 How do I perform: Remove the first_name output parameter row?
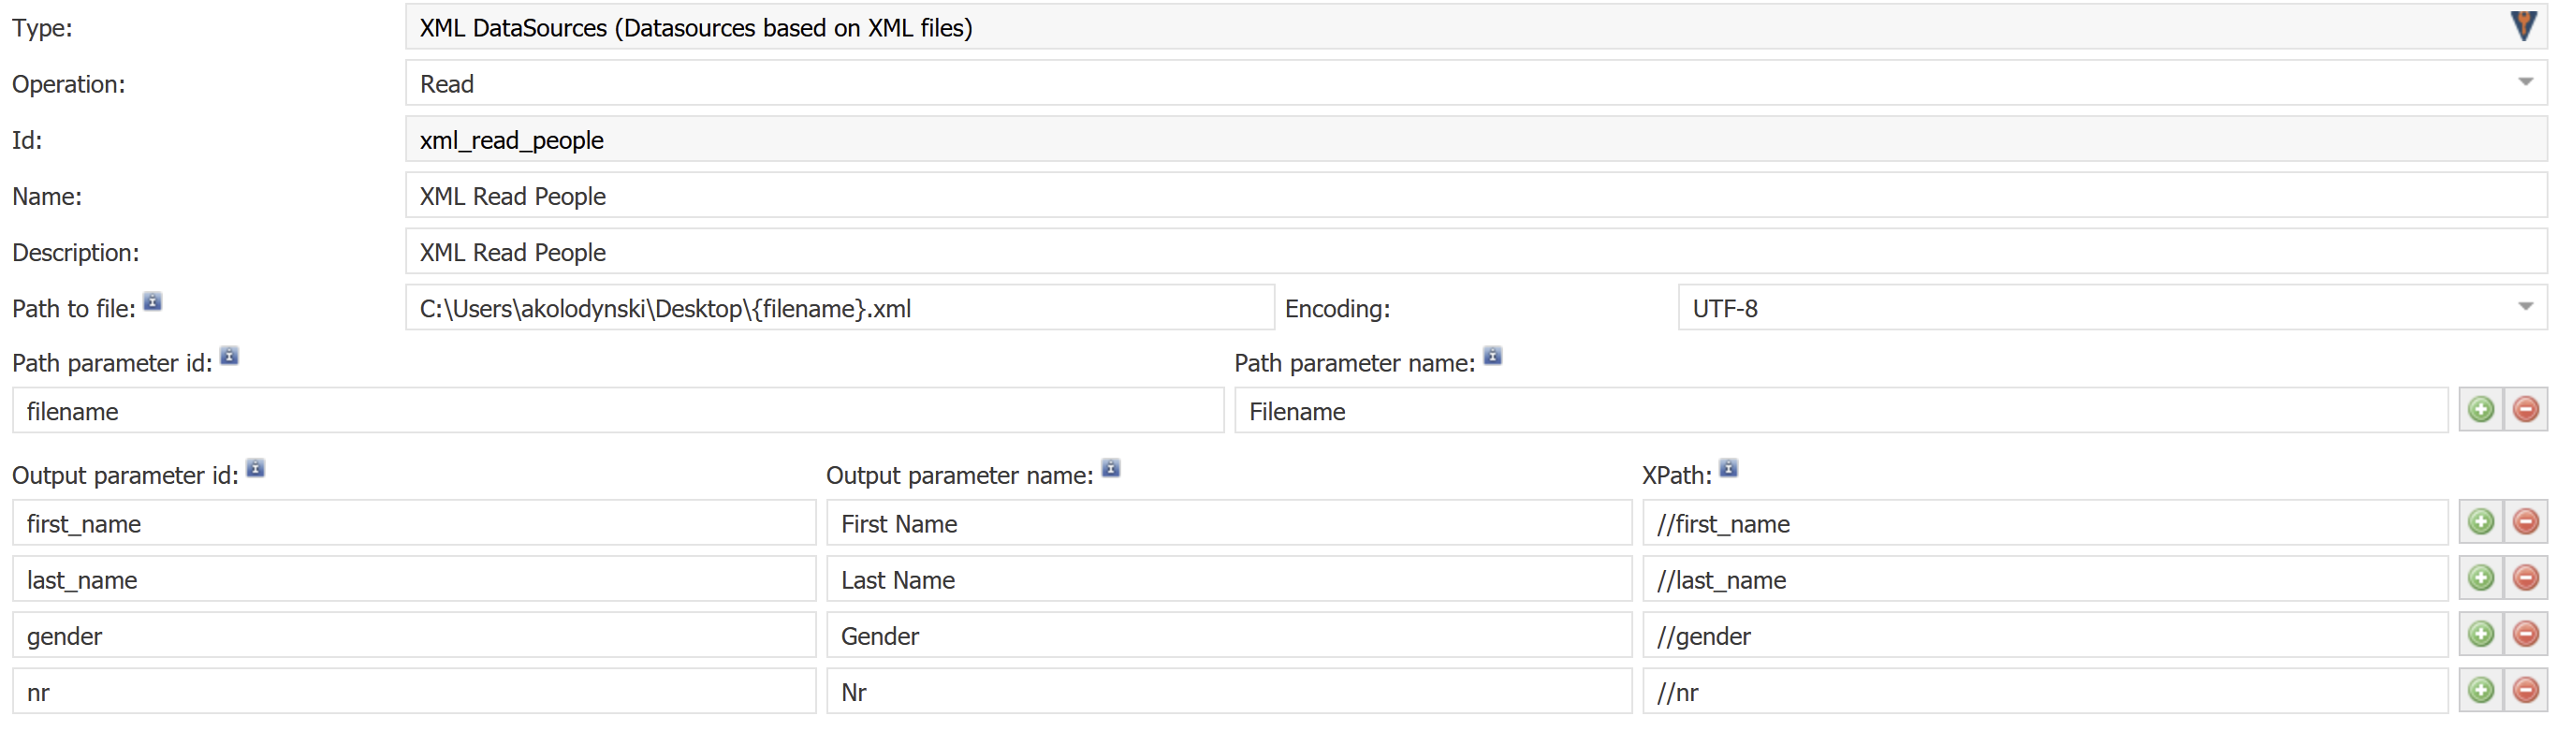coord(2525,522)
